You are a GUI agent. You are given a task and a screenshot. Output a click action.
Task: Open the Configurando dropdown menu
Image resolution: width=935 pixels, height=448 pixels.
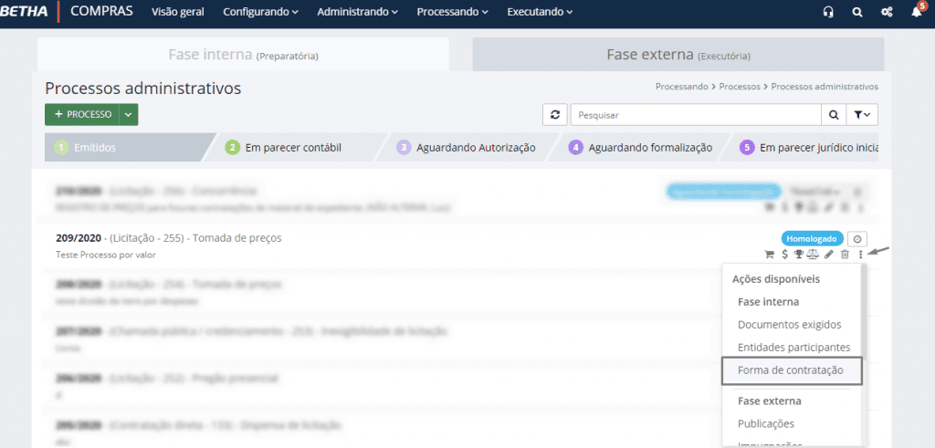(x=260, y=12)
